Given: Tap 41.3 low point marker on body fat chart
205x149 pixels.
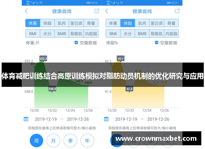Looking at the screenshot, I should pos(129,89).
